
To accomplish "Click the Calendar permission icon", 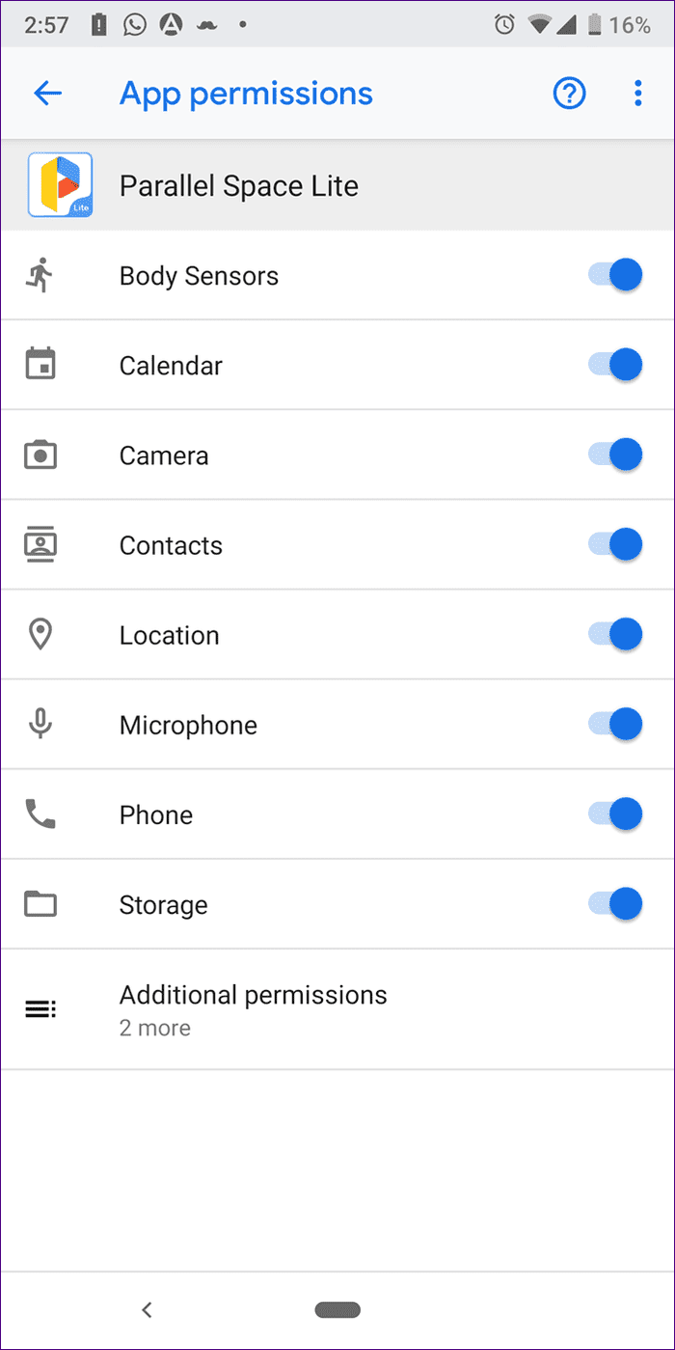I will click(x=40, y=365).
